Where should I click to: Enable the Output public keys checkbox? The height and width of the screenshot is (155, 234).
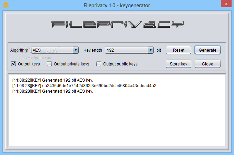[99, 64]
